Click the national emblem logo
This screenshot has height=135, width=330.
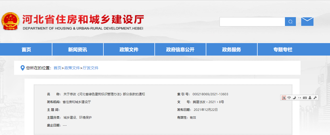click(10, 21)
